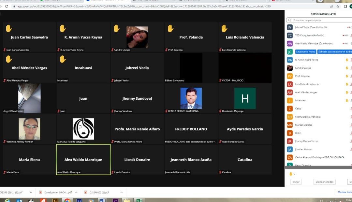Click the share page icon in address bar

point(331,6)
